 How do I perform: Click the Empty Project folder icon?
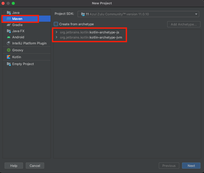pos(9,64)
